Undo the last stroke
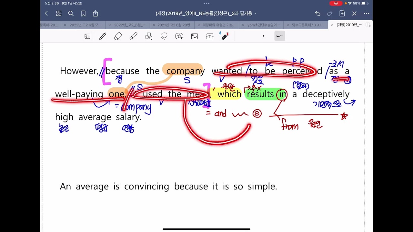This screenshot has height=232, width=413. [318, 14]
